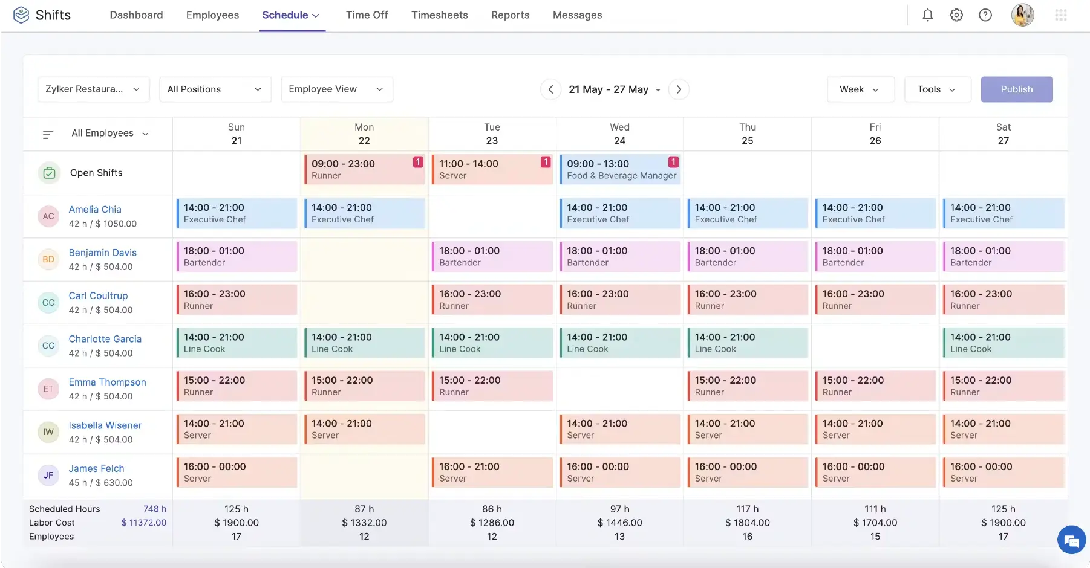Click Isabella Wisener's IW avatar

(48, 432)
